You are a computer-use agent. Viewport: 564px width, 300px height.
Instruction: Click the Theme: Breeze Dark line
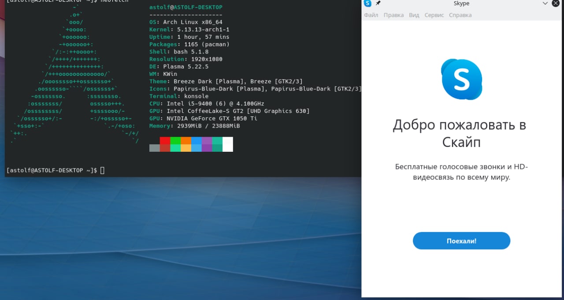(226, 82)
